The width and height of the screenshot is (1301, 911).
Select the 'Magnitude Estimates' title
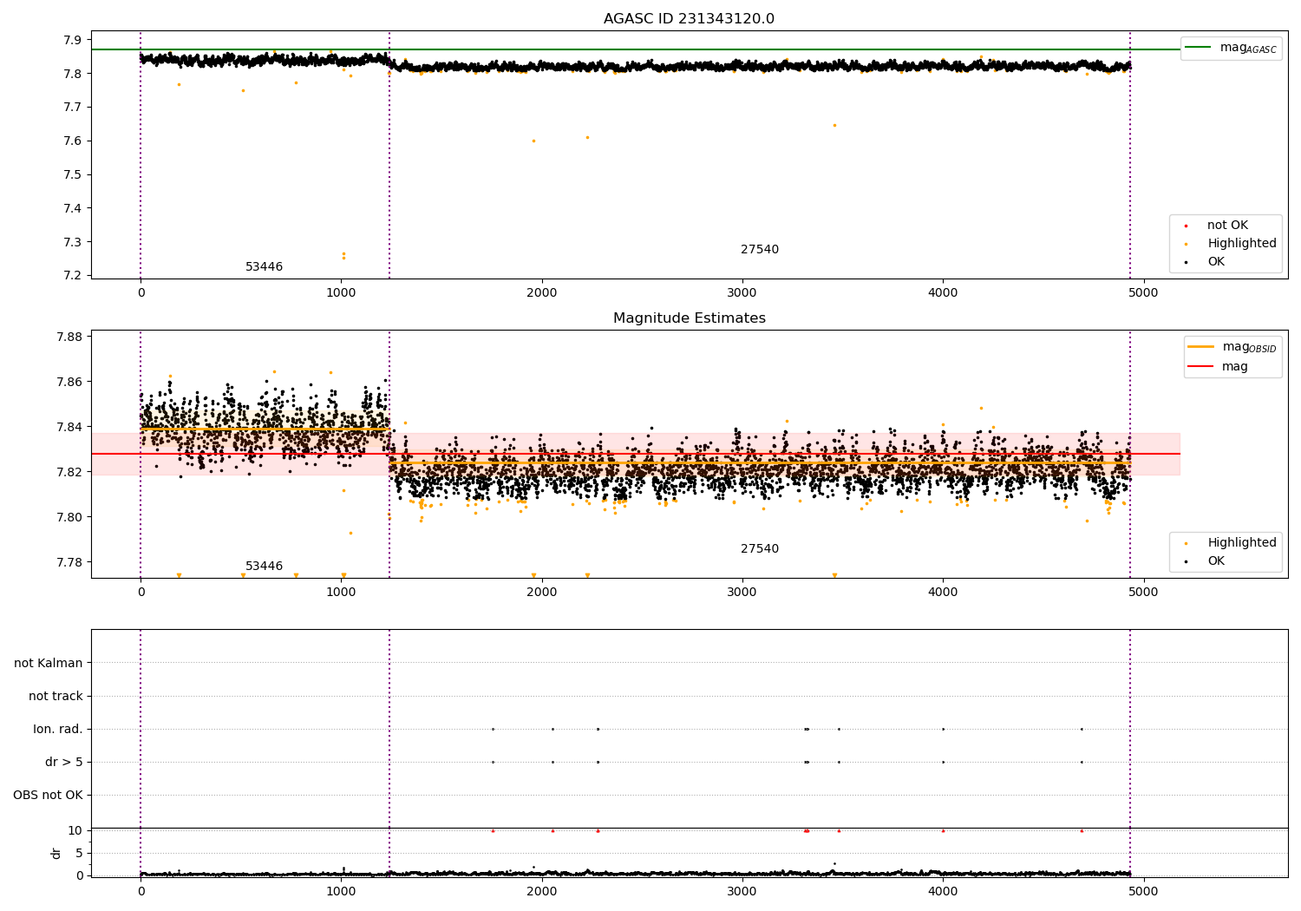[689, 318]
